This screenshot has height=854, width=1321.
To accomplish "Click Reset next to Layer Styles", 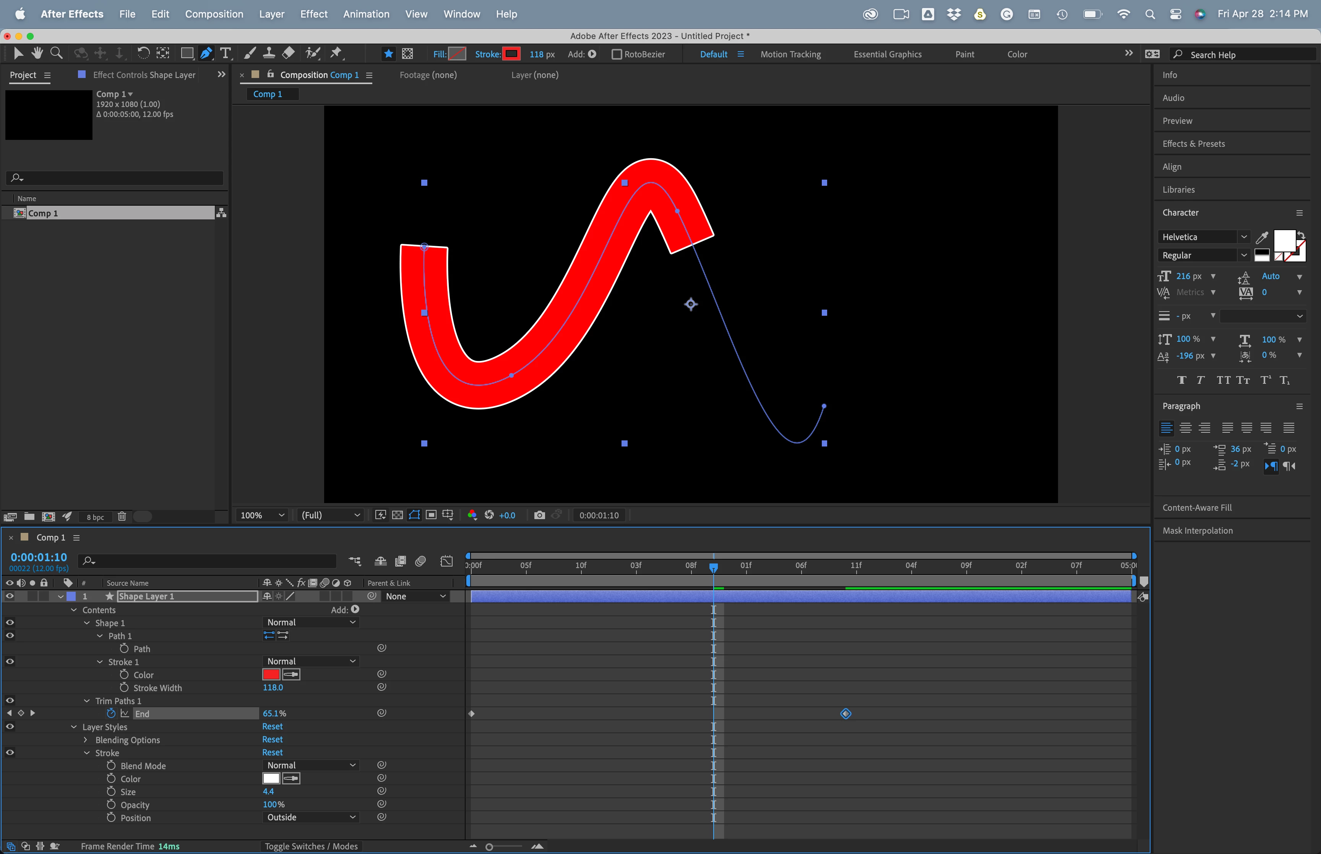I will point(272,726).
